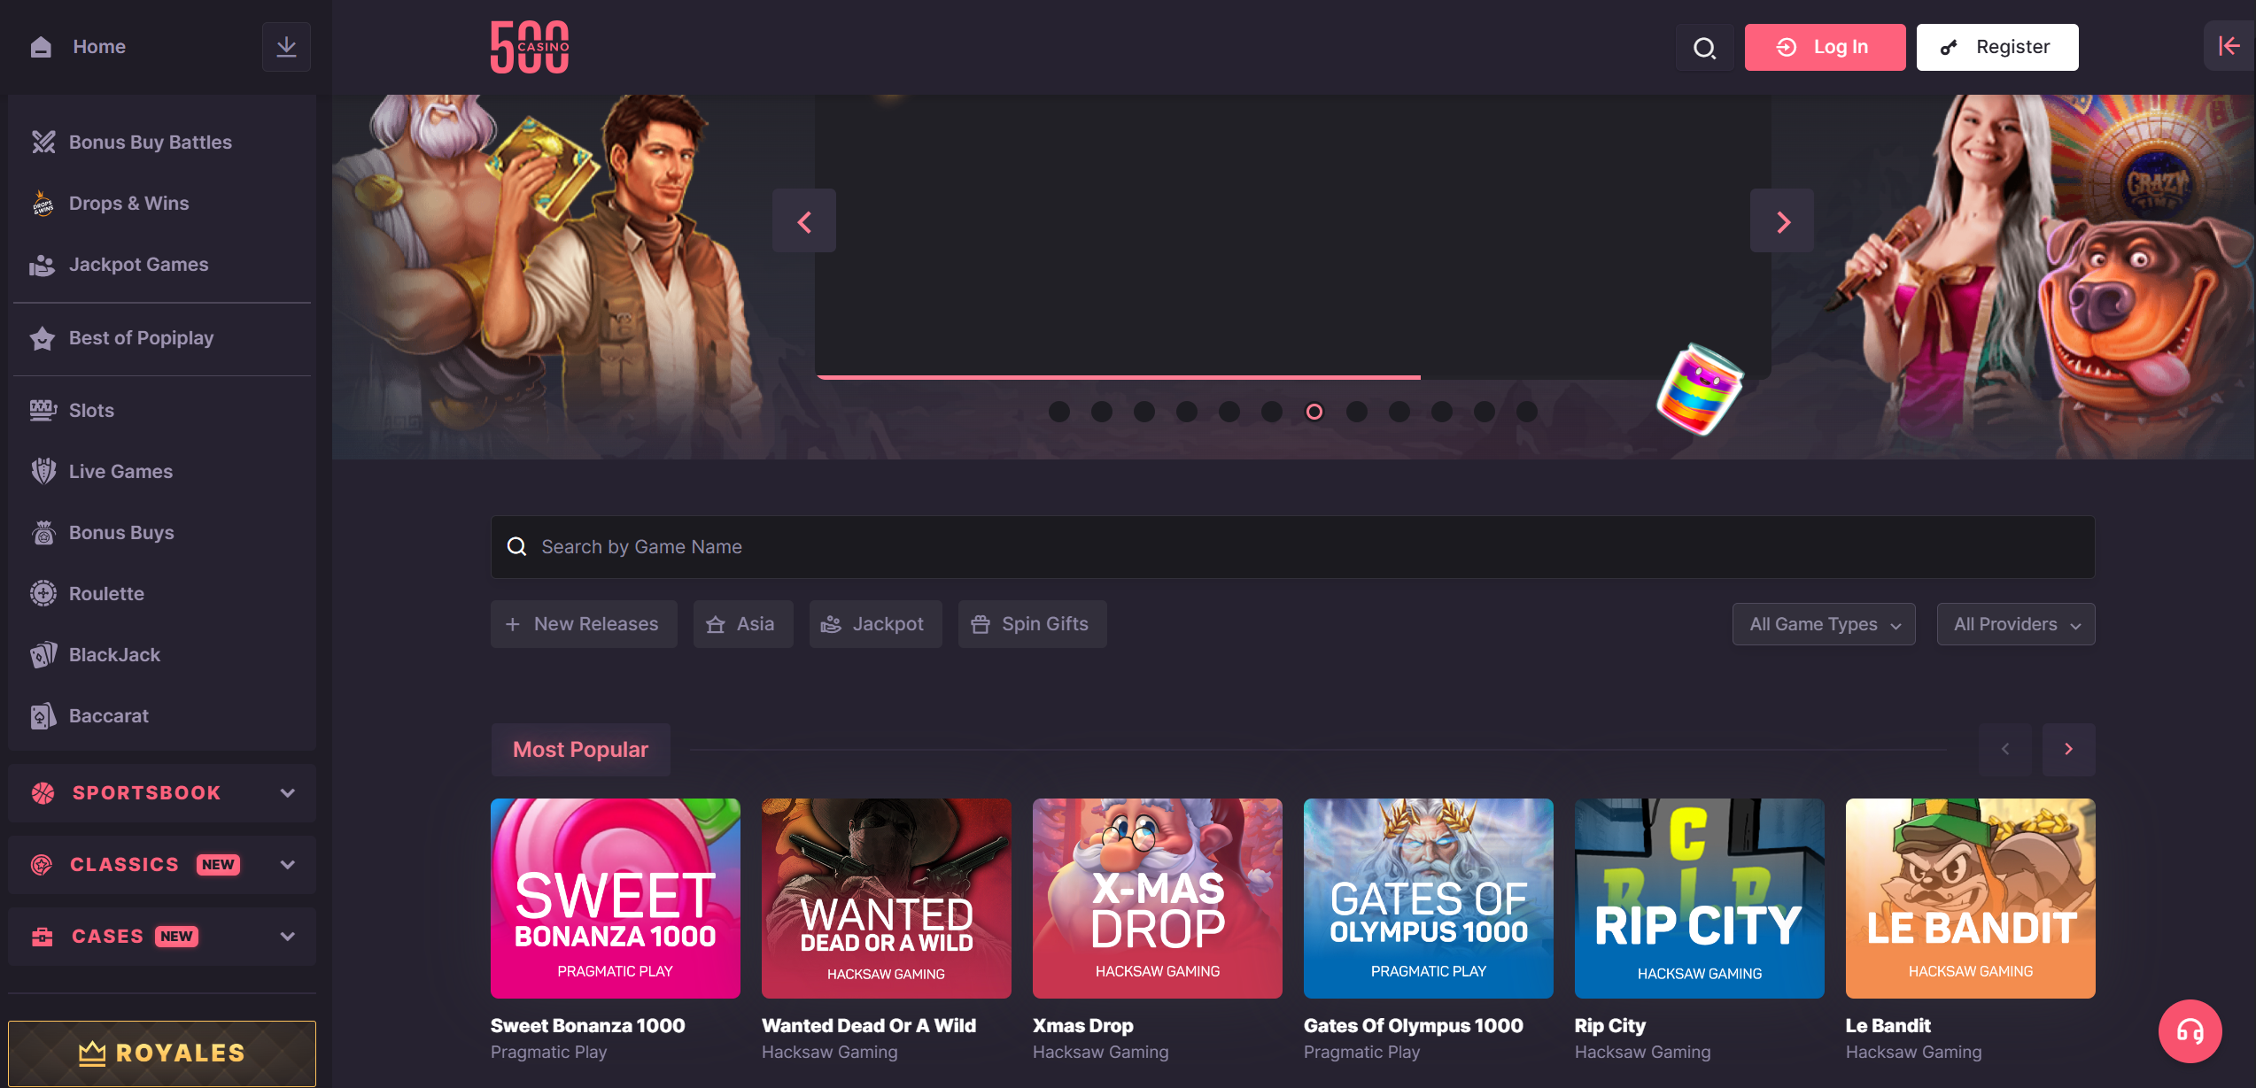Screen dimensions: 2256x1088
Task: Open the Royales banner button
Action: click(x=162, y=1053)
